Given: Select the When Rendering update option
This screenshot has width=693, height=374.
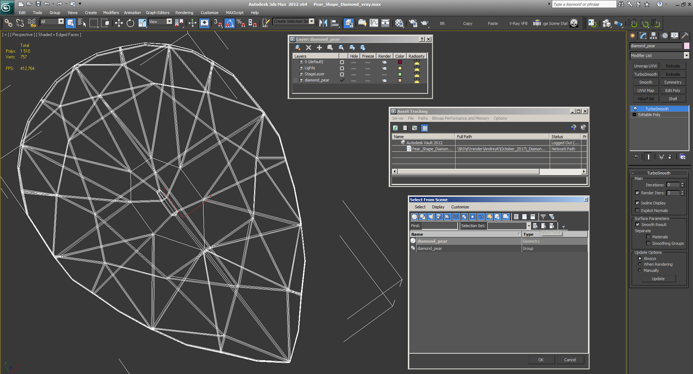Looking at the screenshot, I should (x=640, y=265).
